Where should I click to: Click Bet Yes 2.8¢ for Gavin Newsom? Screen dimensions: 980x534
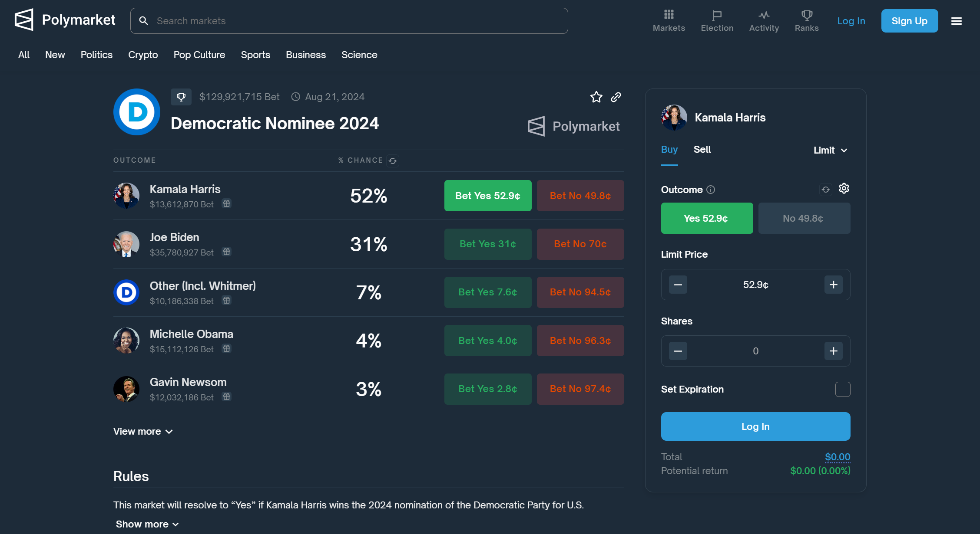coord(488,389)
